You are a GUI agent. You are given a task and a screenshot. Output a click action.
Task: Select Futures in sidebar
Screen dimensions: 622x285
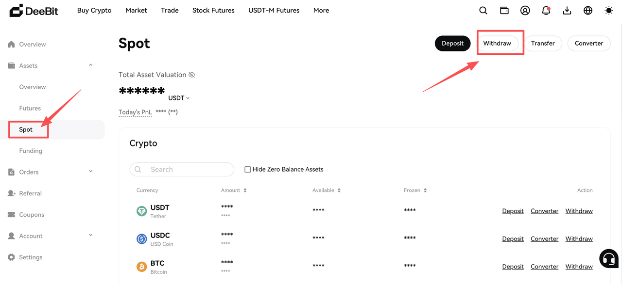tap(30, 108)
